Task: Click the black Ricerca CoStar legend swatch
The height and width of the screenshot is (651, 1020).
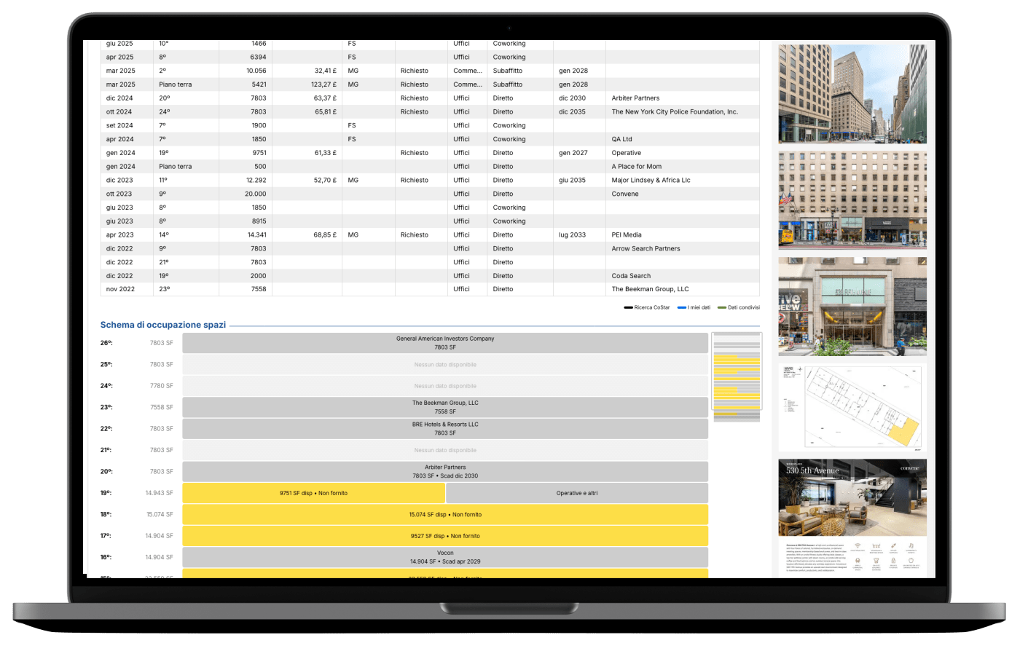Action: [x=628, y=307]
